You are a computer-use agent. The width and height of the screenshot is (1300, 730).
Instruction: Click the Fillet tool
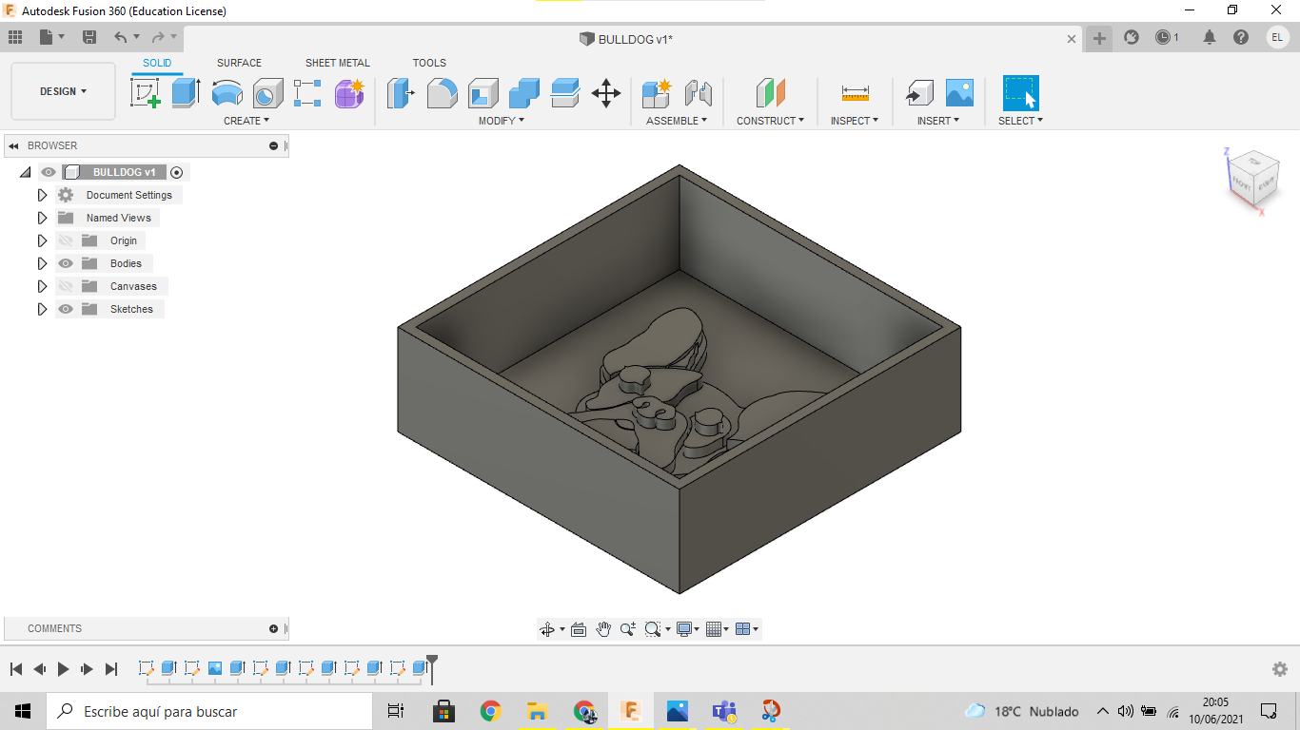tap(442, 93)
